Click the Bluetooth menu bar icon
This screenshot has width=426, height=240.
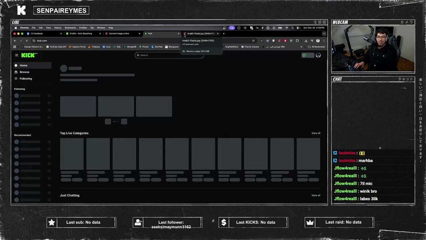(x=263, y=28)
